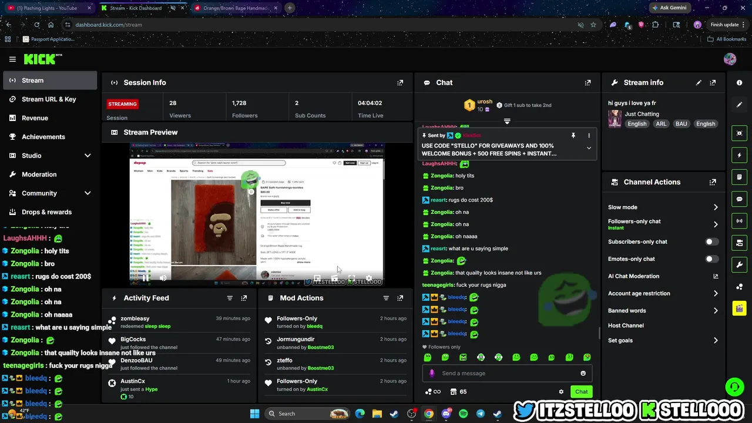Edit stream info with the pencil icon
The height and width of the screenshot is (423, 752).
pyautogui.click(x=699, y=83)
